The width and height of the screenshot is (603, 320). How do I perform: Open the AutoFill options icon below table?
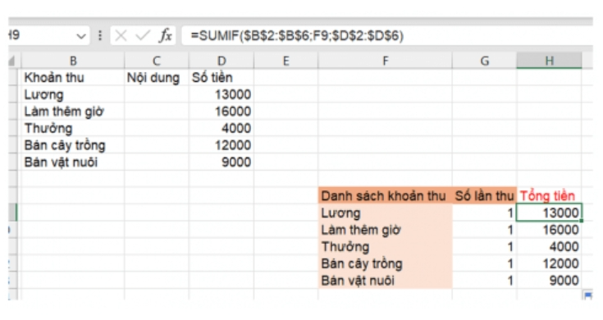(587, 295)
